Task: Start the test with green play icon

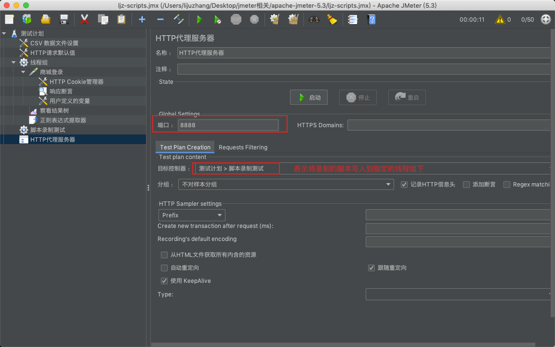Action: pyautogui.click(x=199, y=19)
